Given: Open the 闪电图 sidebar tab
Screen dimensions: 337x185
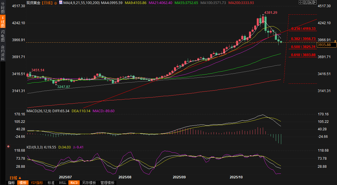Looking at the screenshot, I should coord(3,36).
